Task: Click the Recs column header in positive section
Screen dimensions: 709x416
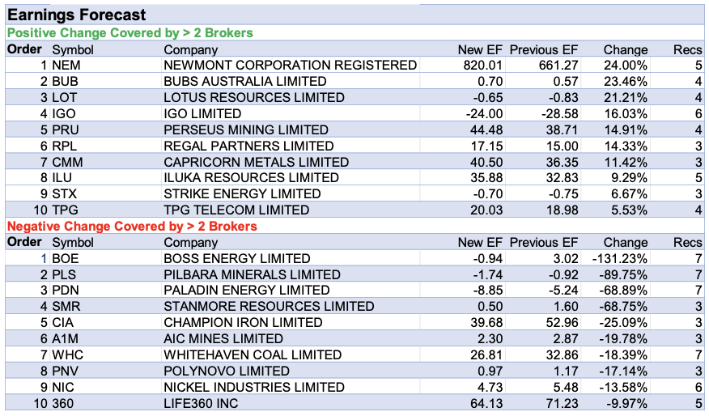Action: [x=687, y=49]
